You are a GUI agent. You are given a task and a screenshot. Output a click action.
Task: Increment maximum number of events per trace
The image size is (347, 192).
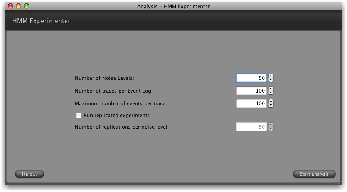tap(271, 101)
